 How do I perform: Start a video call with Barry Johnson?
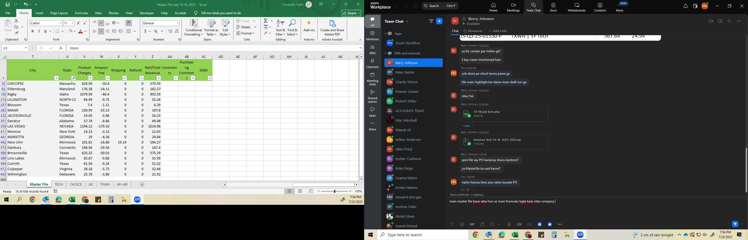click(711, 21)
